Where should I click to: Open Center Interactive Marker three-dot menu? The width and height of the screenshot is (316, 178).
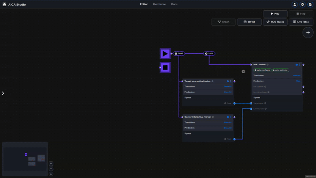pos(230,117)
